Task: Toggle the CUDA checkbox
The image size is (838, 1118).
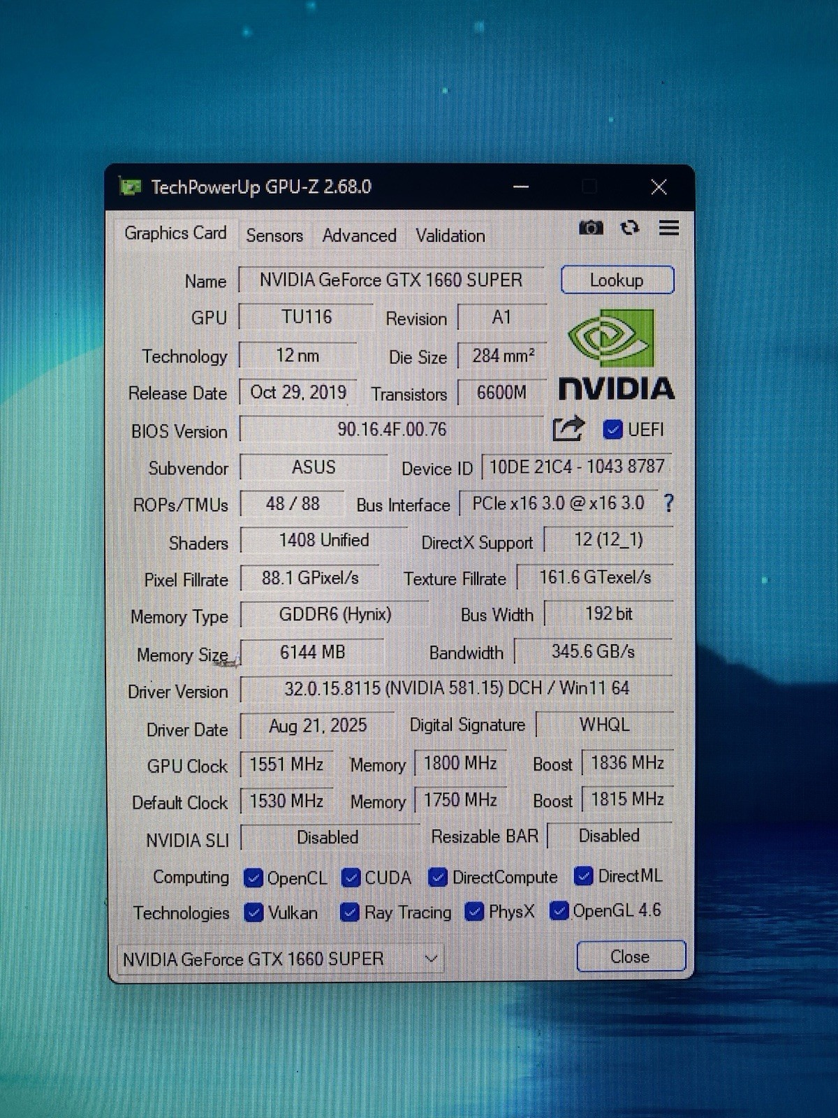Action: pyautogui.click(x=351, y=877)
